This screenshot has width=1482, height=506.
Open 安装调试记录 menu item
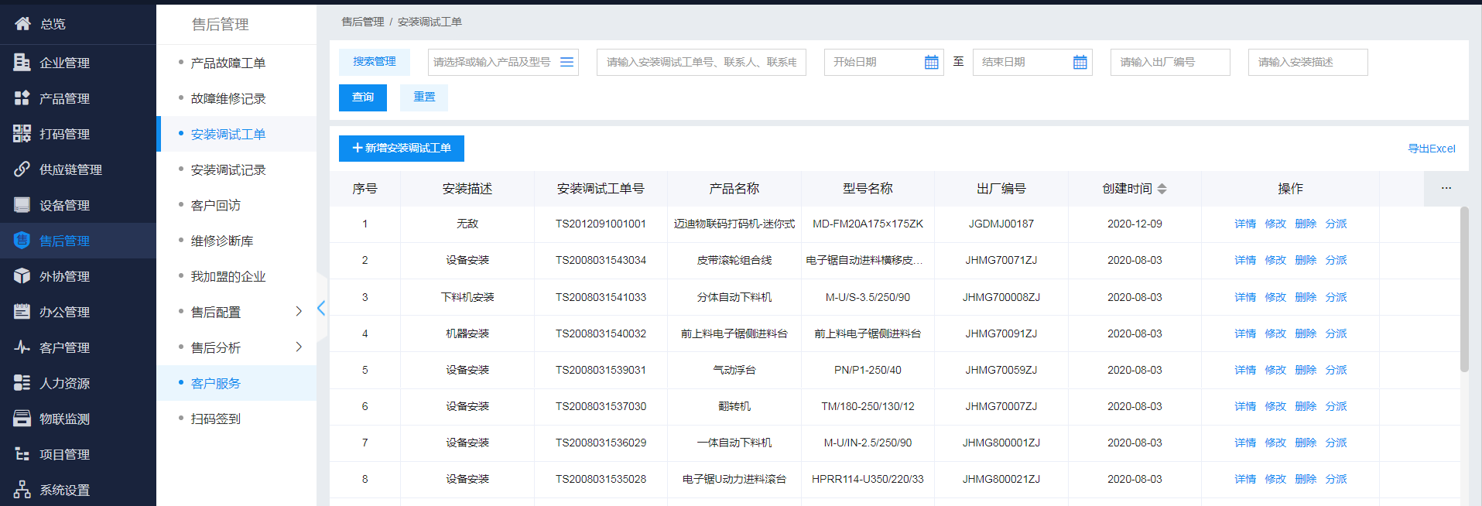(x=228, y=169)
